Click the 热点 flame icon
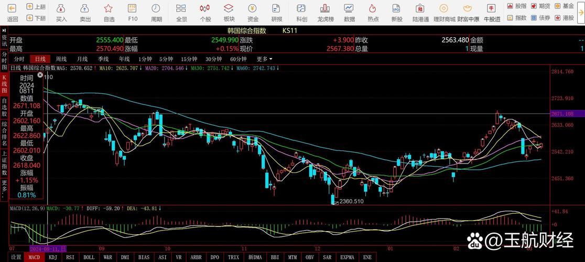The width and height of the screenshot is (585, 262). click(373, 9)
